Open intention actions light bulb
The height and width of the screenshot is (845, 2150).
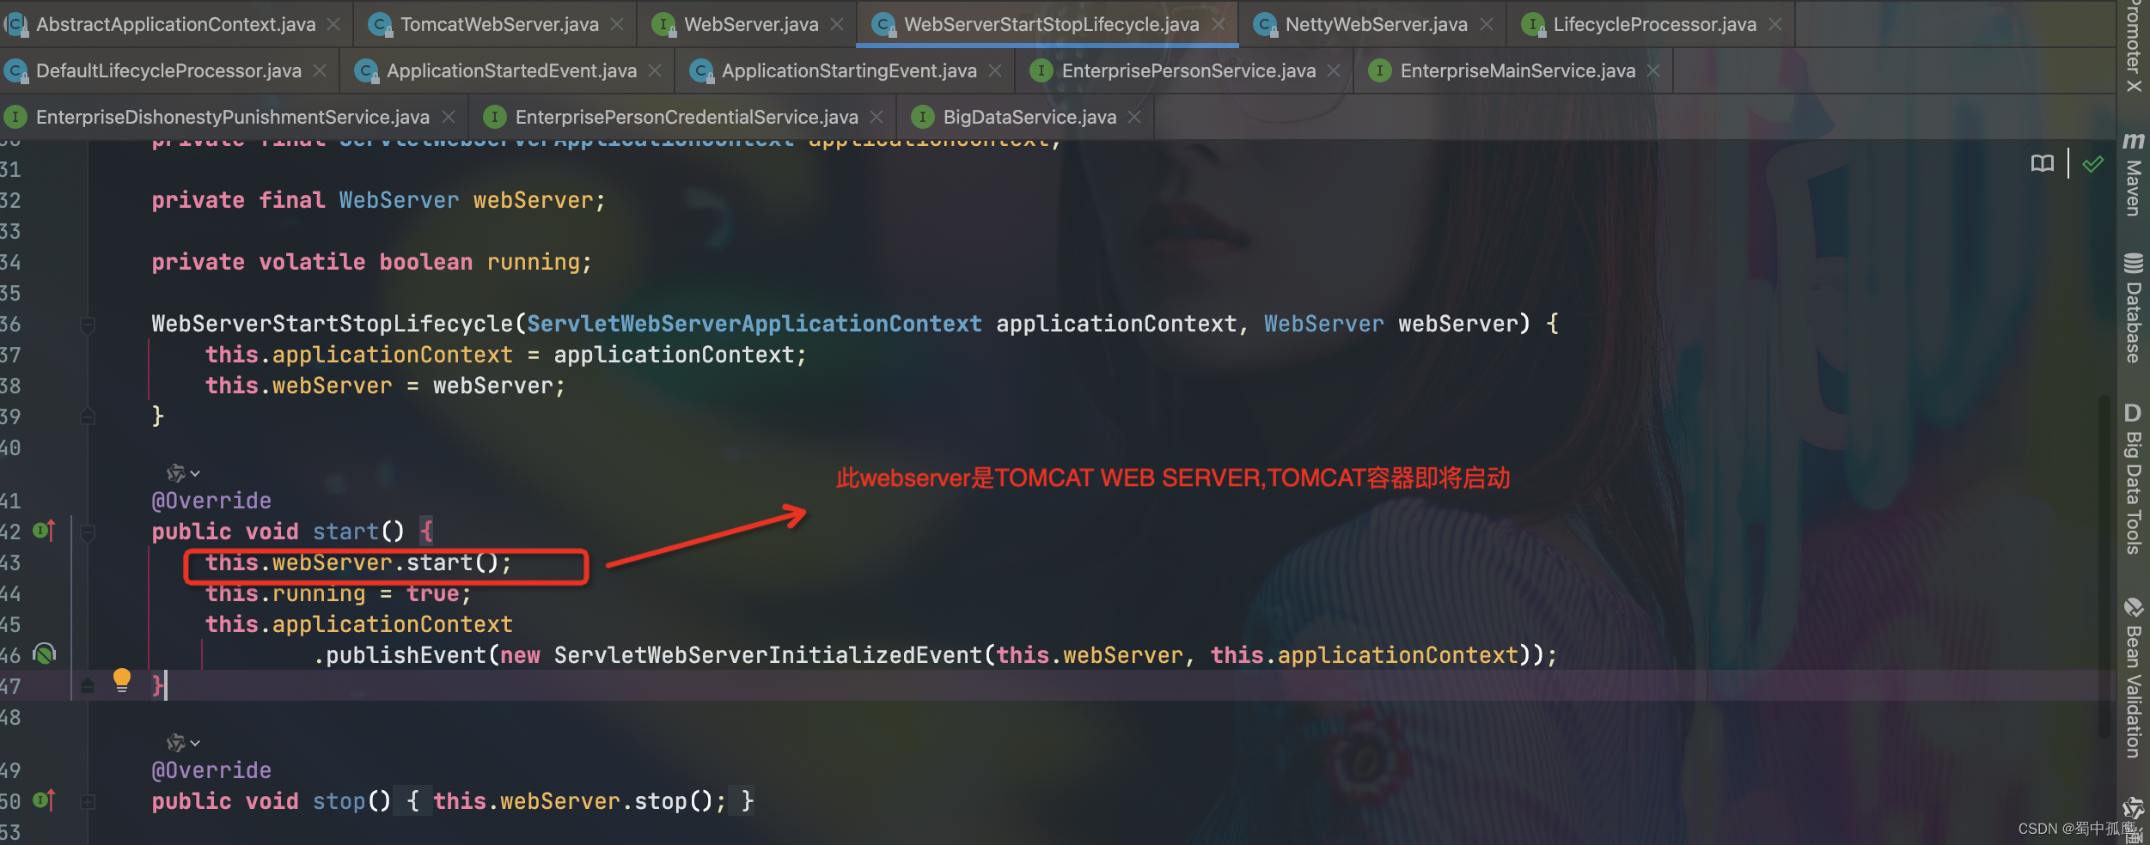122,681
